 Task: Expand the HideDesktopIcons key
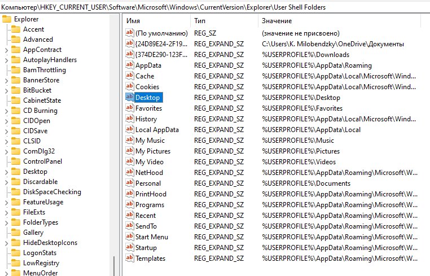[x=7, y=243]
